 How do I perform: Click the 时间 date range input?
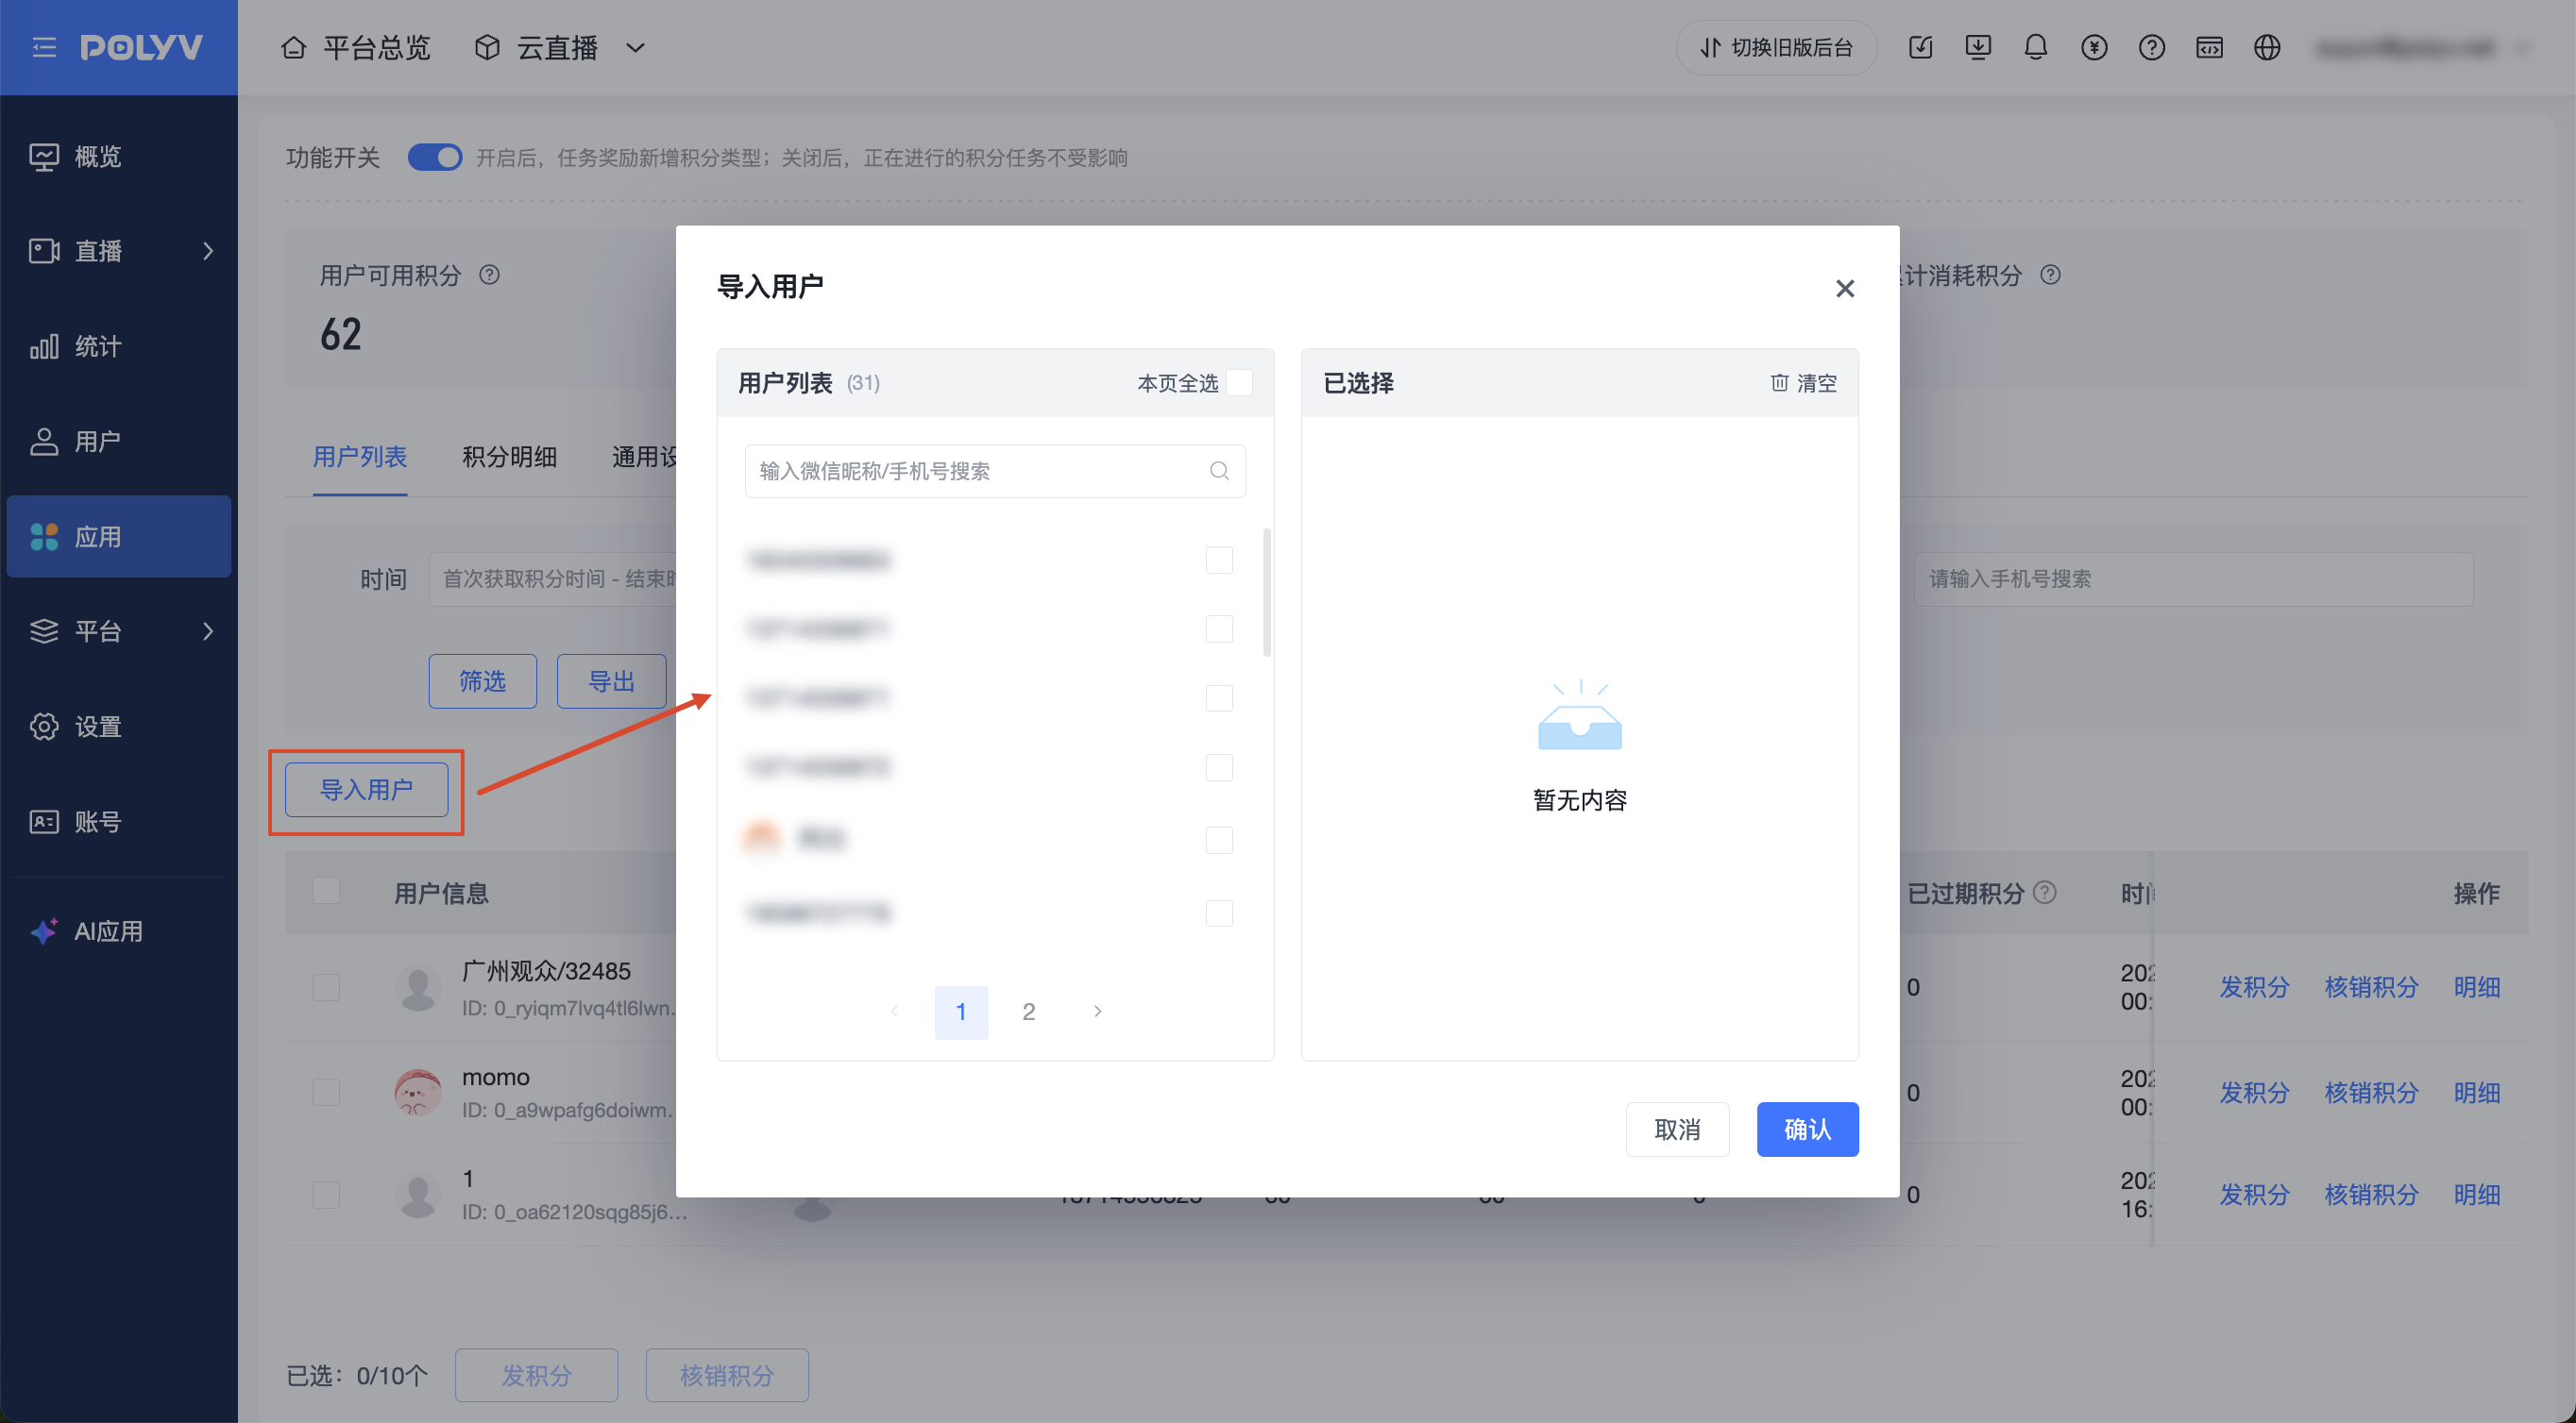point(553,578)
